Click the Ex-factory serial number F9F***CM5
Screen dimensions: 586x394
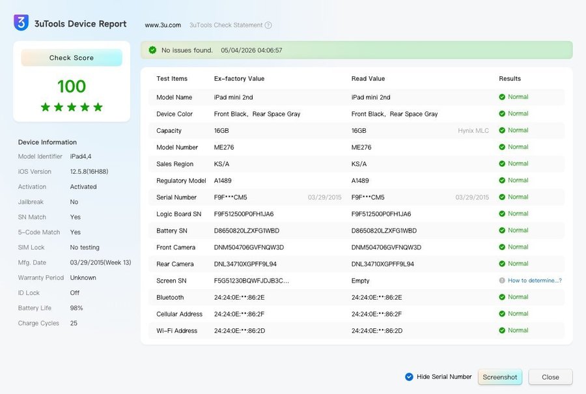tap(230, 197)
